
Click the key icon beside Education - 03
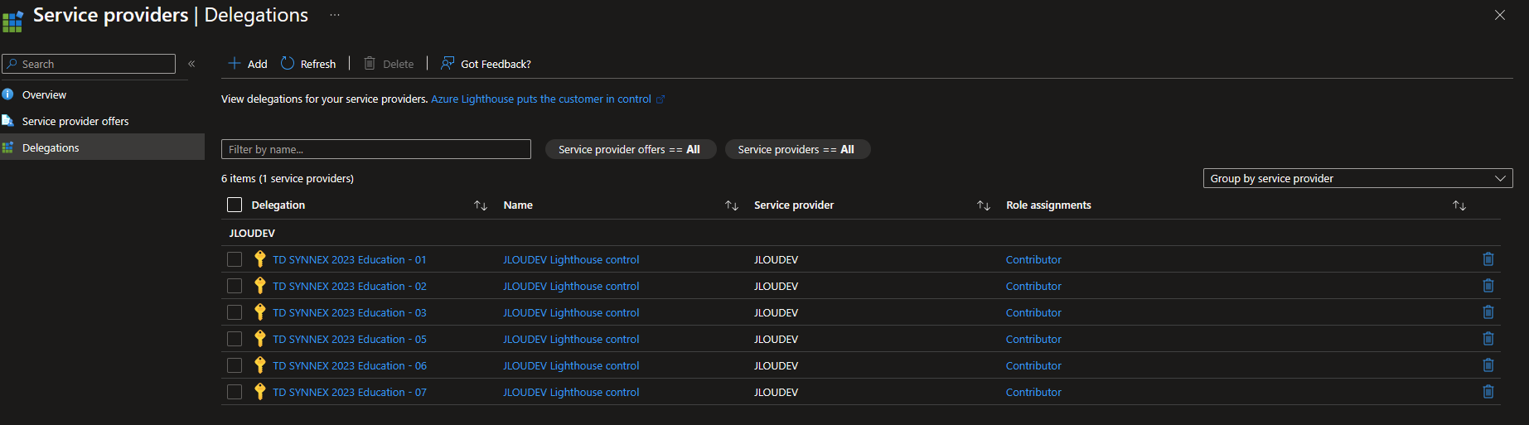pos(259,312)
